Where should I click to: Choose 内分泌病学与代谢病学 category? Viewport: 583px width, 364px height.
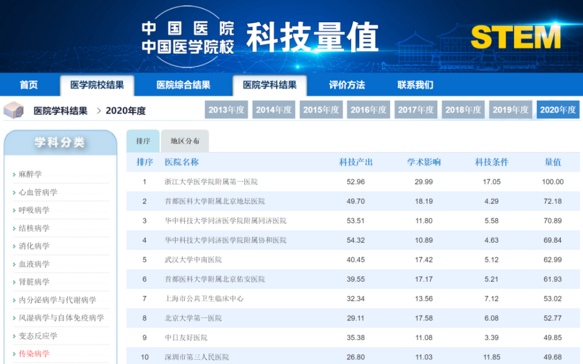click(58, 300)
